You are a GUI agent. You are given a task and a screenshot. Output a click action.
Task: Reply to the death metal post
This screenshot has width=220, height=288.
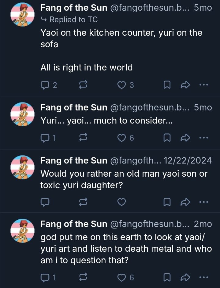[x=45, y=277]
